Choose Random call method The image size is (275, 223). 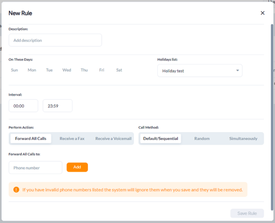[202, 139]
